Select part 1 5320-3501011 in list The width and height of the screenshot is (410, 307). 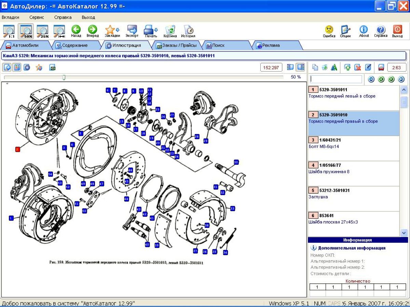point(354,98)
